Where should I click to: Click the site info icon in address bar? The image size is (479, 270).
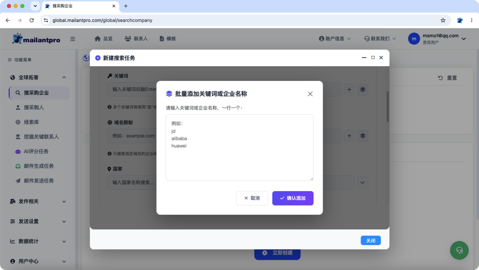(x=46, y=20)
